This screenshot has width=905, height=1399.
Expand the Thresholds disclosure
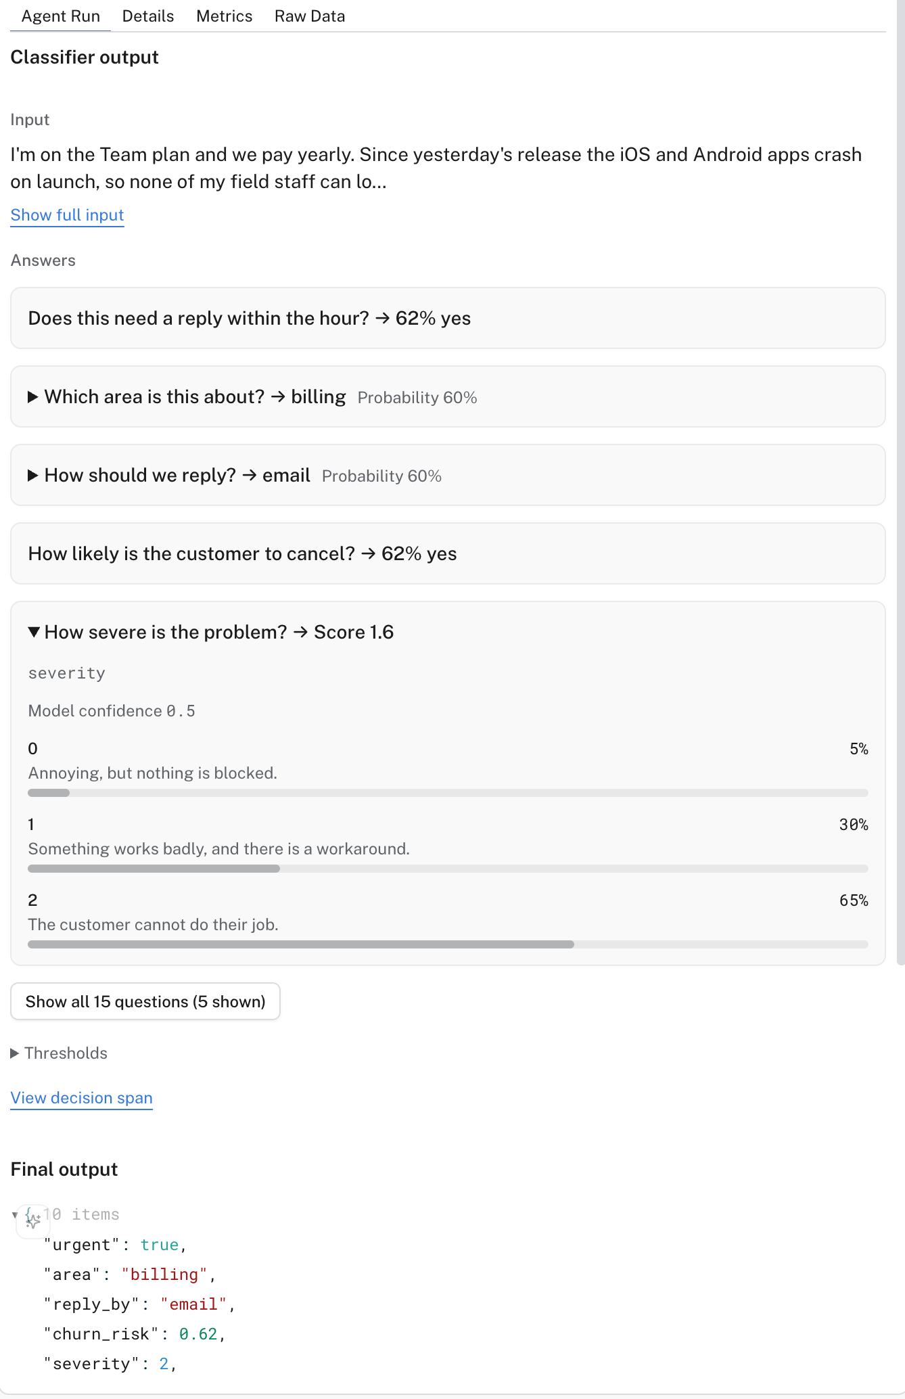59,1053
